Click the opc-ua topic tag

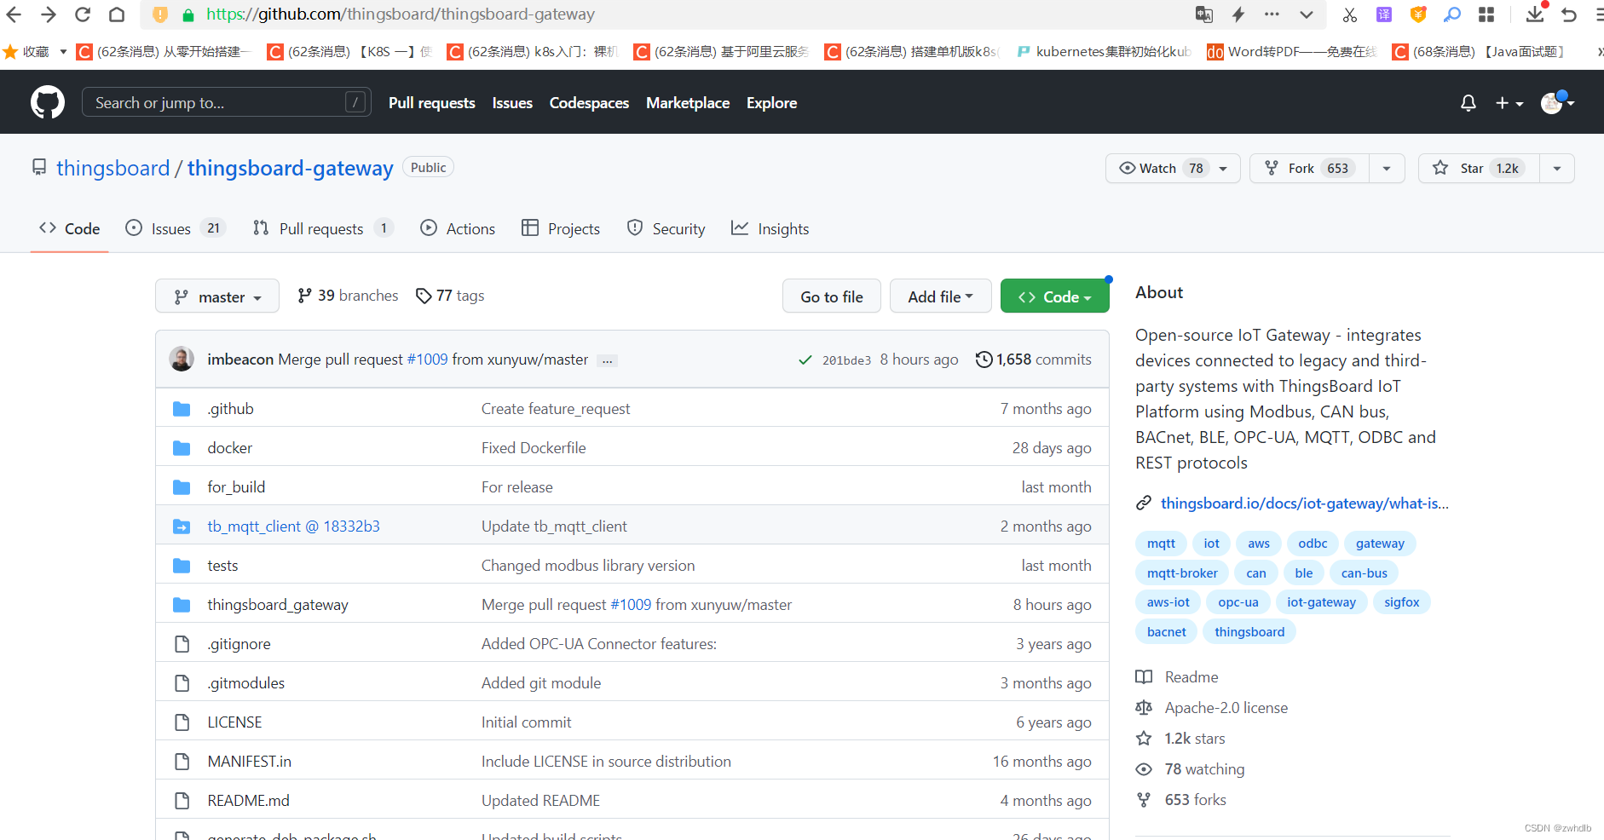(1238, 602)
